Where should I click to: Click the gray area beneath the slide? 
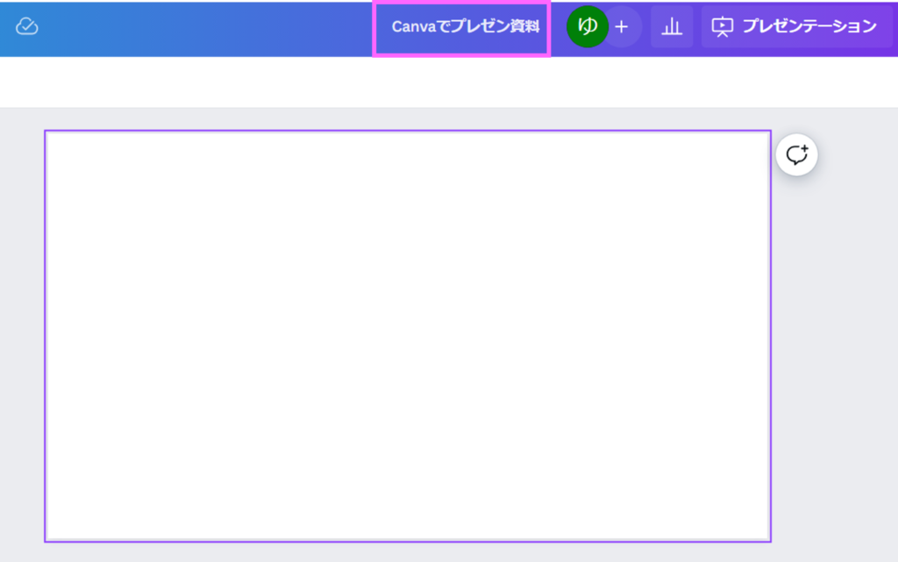coord(408,552)
